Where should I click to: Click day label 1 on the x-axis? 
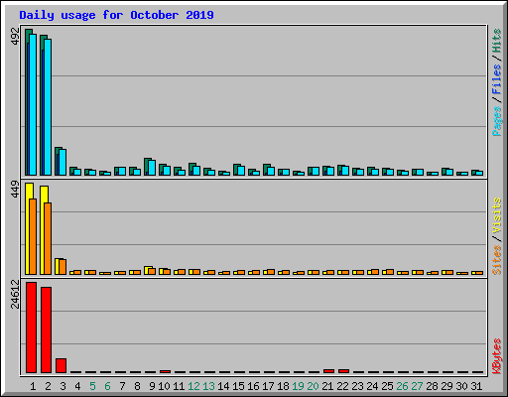point(33,386)
